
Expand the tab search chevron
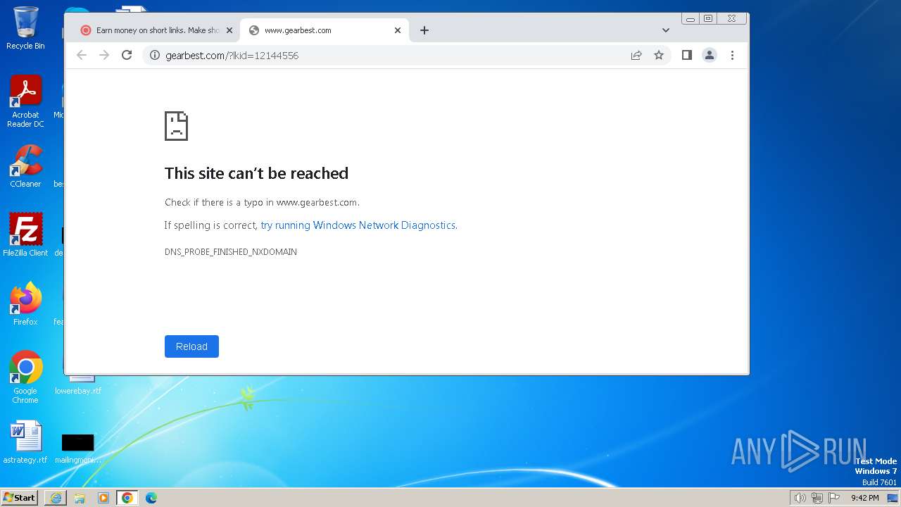point(666,30)
